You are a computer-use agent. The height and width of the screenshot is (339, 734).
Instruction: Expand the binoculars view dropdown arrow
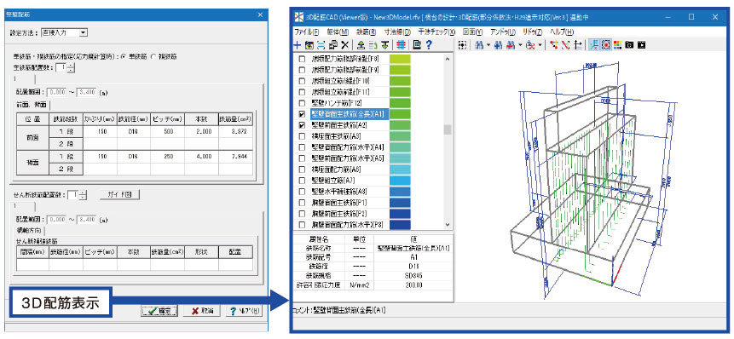click(x=488, y=45)
